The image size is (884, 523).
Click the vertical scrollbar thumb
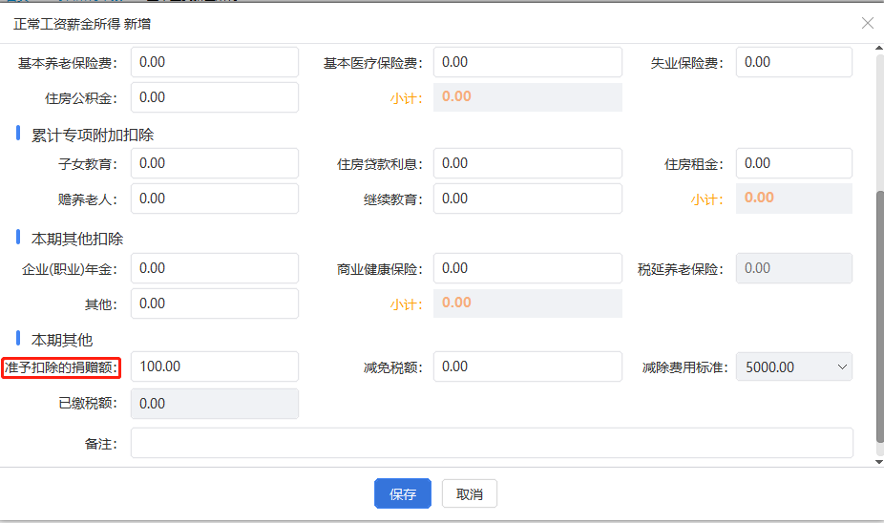pos(879,317)
